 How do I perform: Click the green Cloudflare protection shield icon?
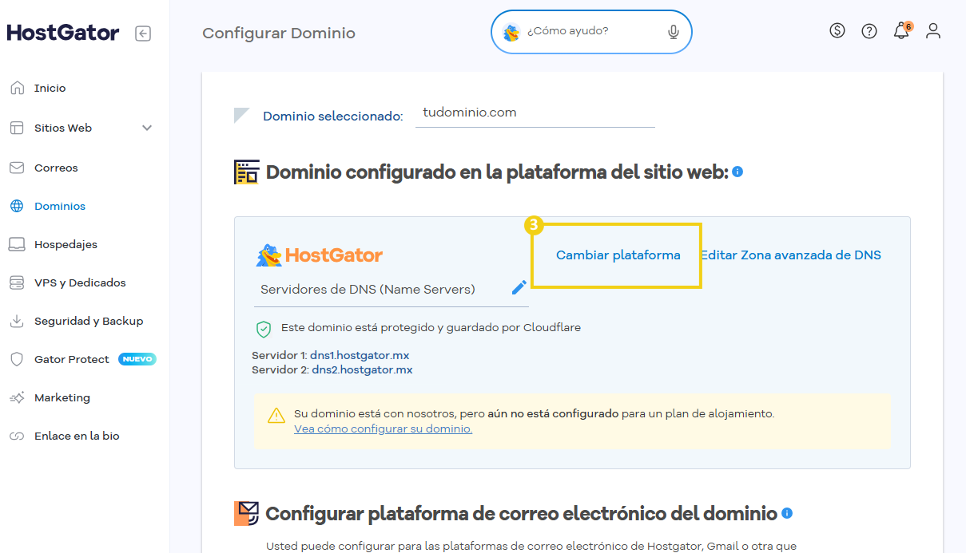[264, 328]
